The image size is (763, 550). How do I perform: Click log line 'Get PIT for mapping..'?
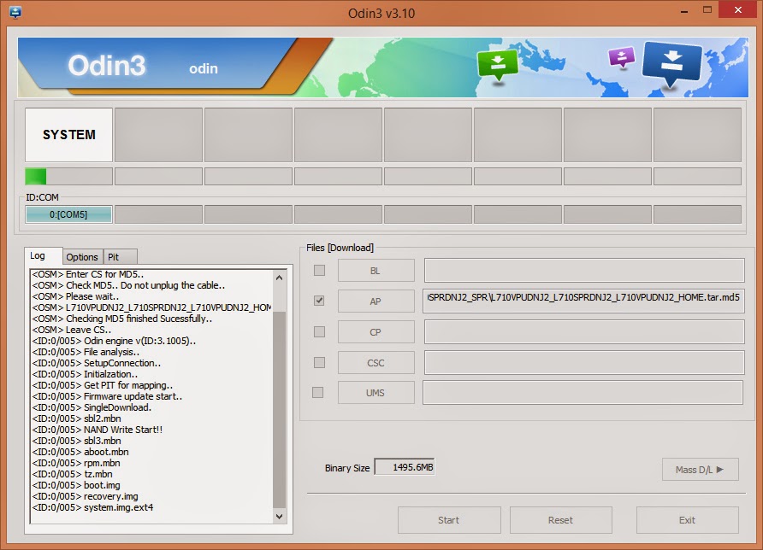pos(103,385)
